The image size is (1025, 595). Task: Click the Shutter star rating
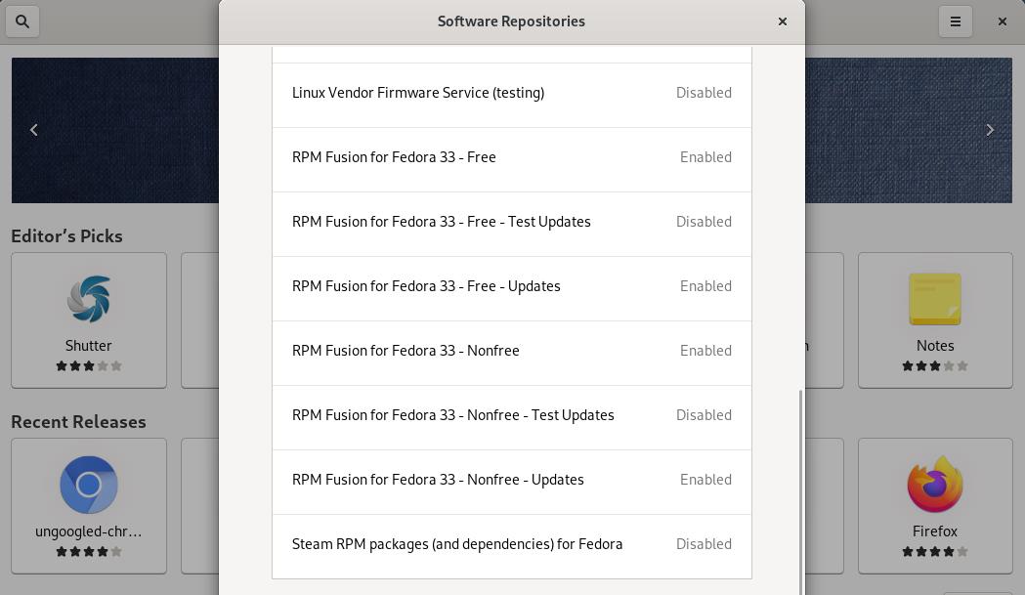tap(89, 366)
